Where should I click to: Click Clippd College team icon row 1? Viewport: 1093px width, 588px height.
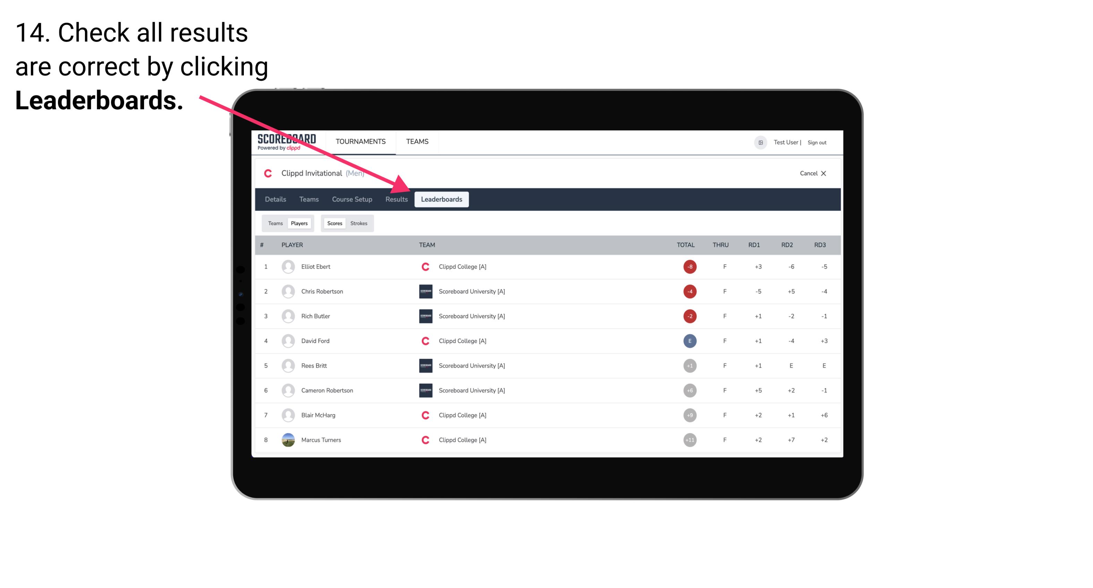(425, 266)
